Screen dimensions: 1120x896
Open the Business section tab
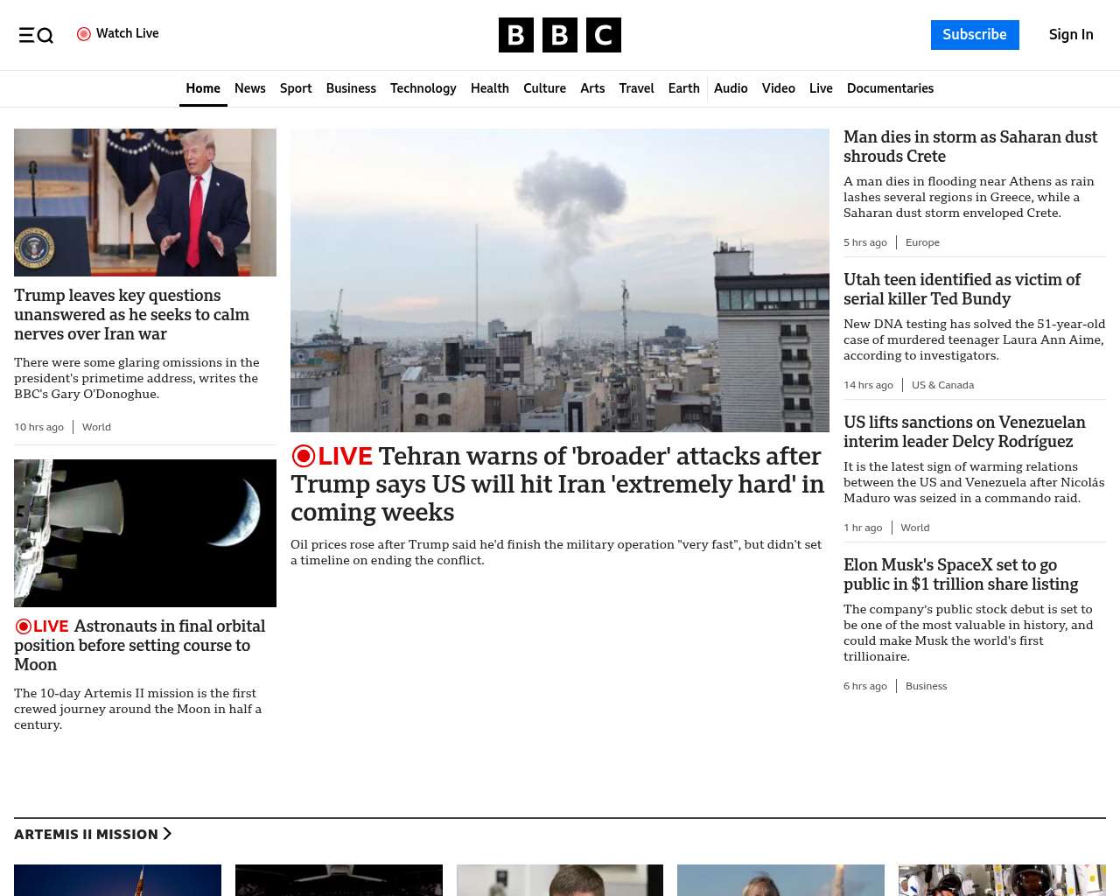coord(351,88)
